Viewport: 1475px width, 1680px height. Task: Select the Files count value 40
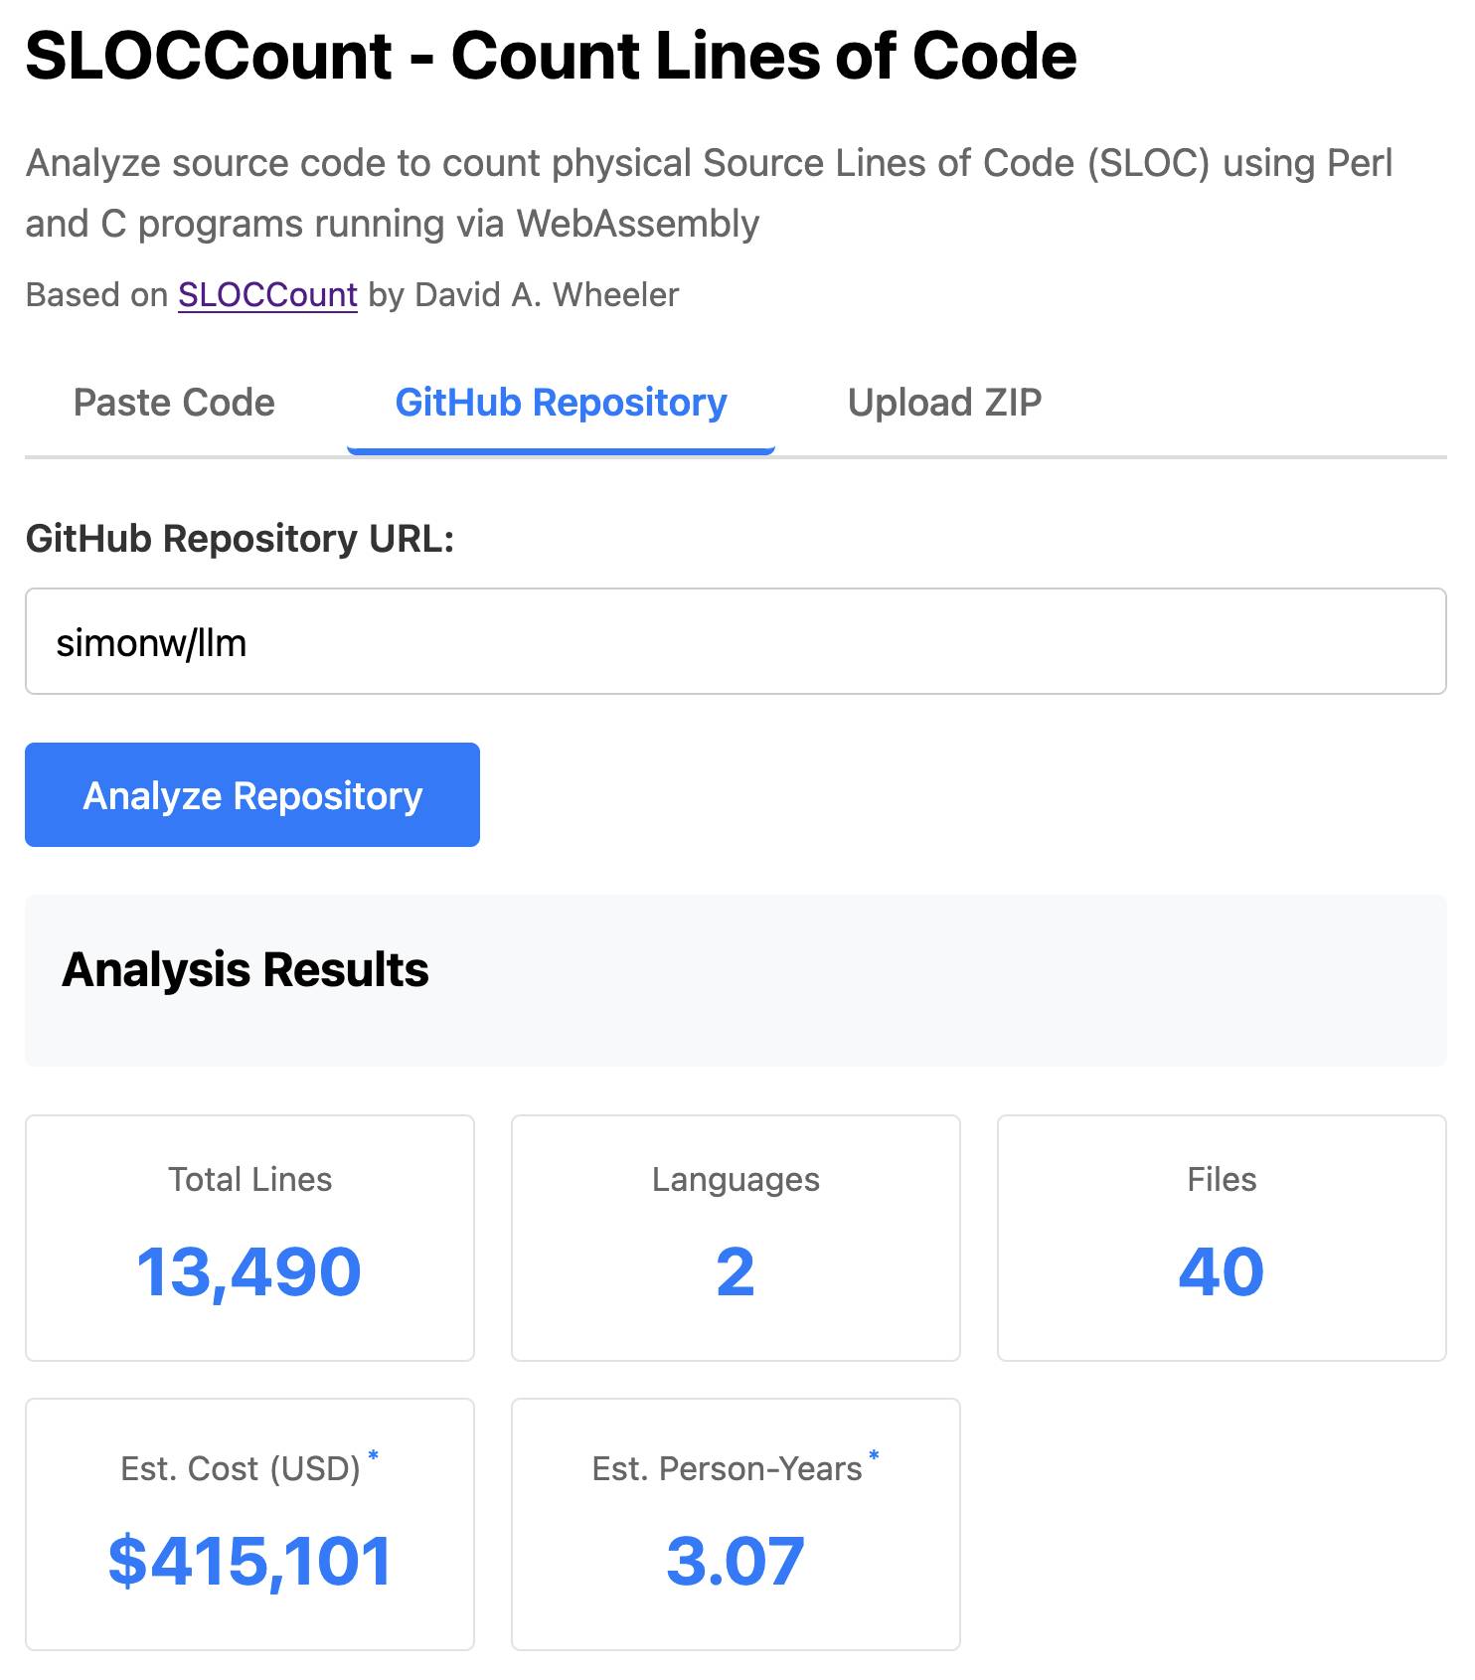click(1222, 1271)
